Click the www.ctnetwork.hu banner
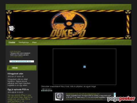Viewport: 137px width, 103px height. coord(22,62)
